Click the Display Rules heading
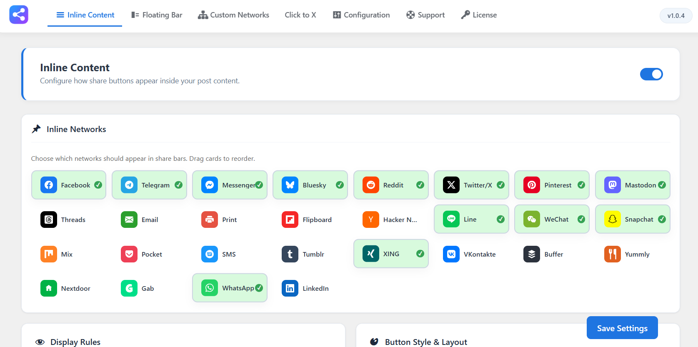This screenshot has height=347, width=698. pos(75,342)
